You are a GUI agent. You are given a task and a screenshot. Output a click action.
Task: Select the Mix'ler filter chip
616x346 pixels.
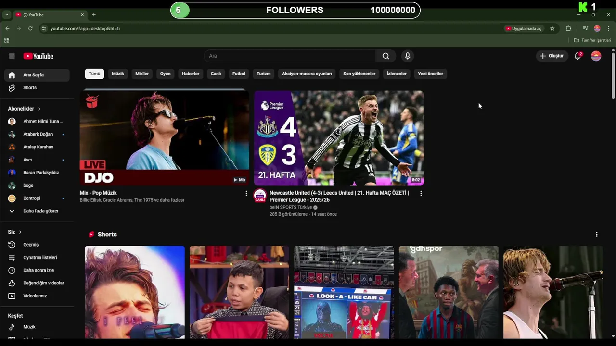pyautogui.click(x=142, y=74)
